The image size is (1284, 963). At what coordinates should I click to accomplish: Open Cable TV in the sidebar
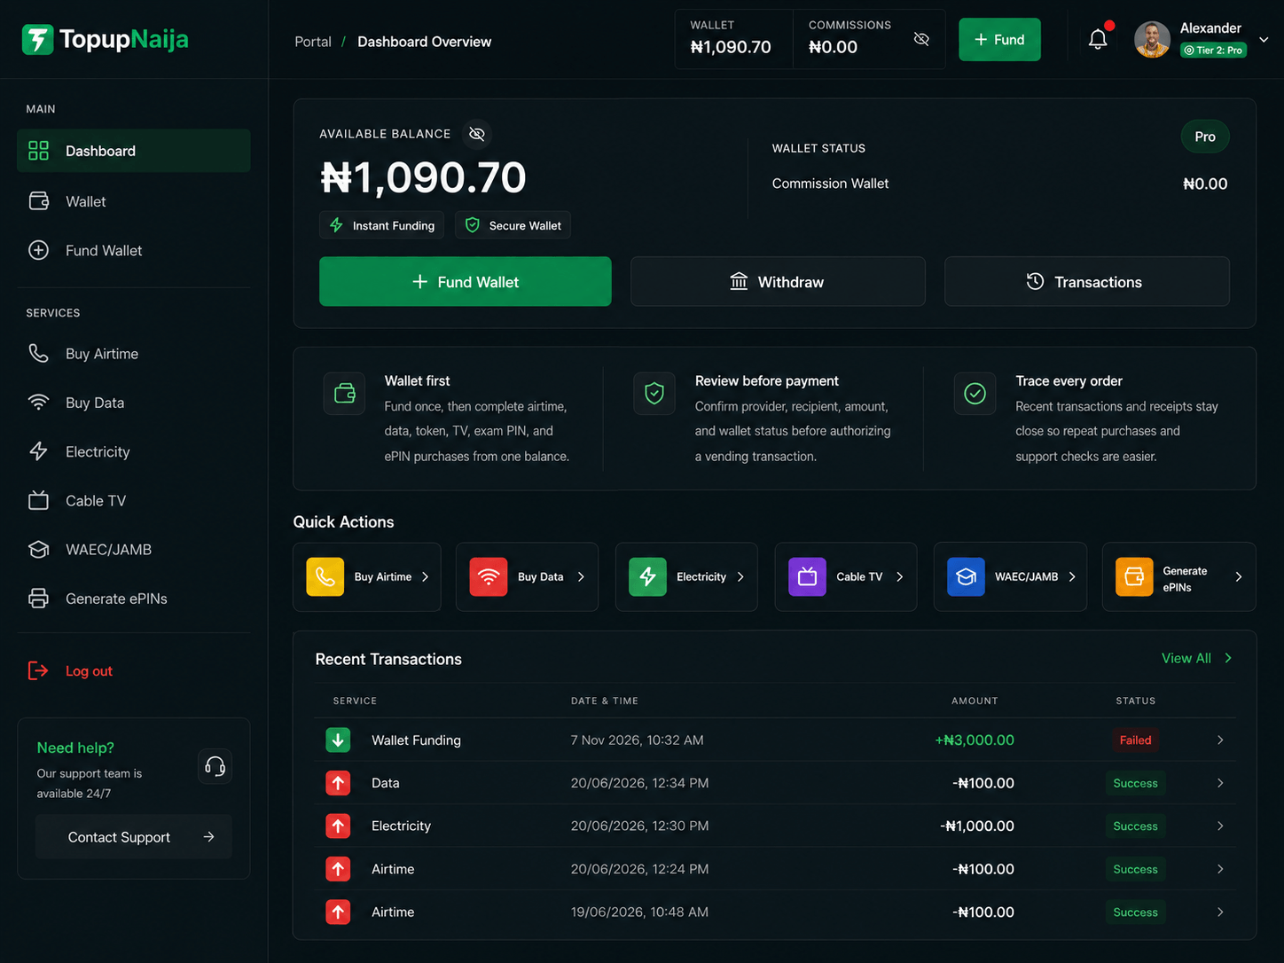[134, 501]
